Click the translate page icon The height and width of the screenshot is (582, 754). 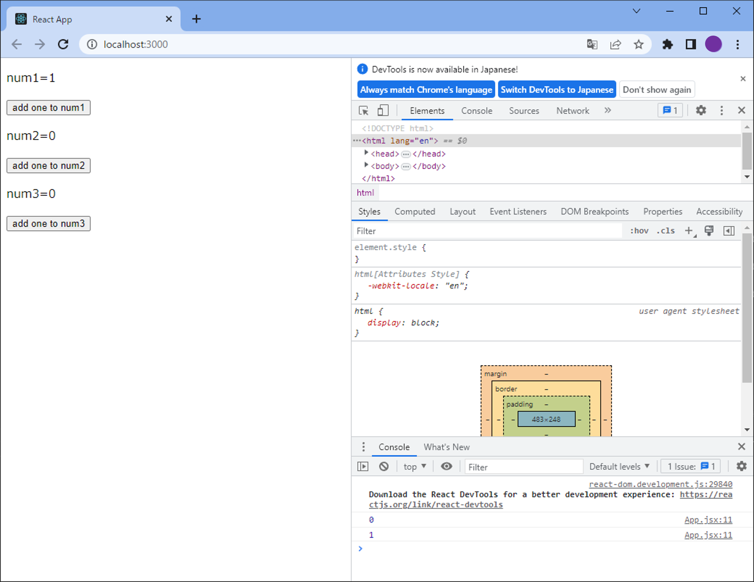592,44
